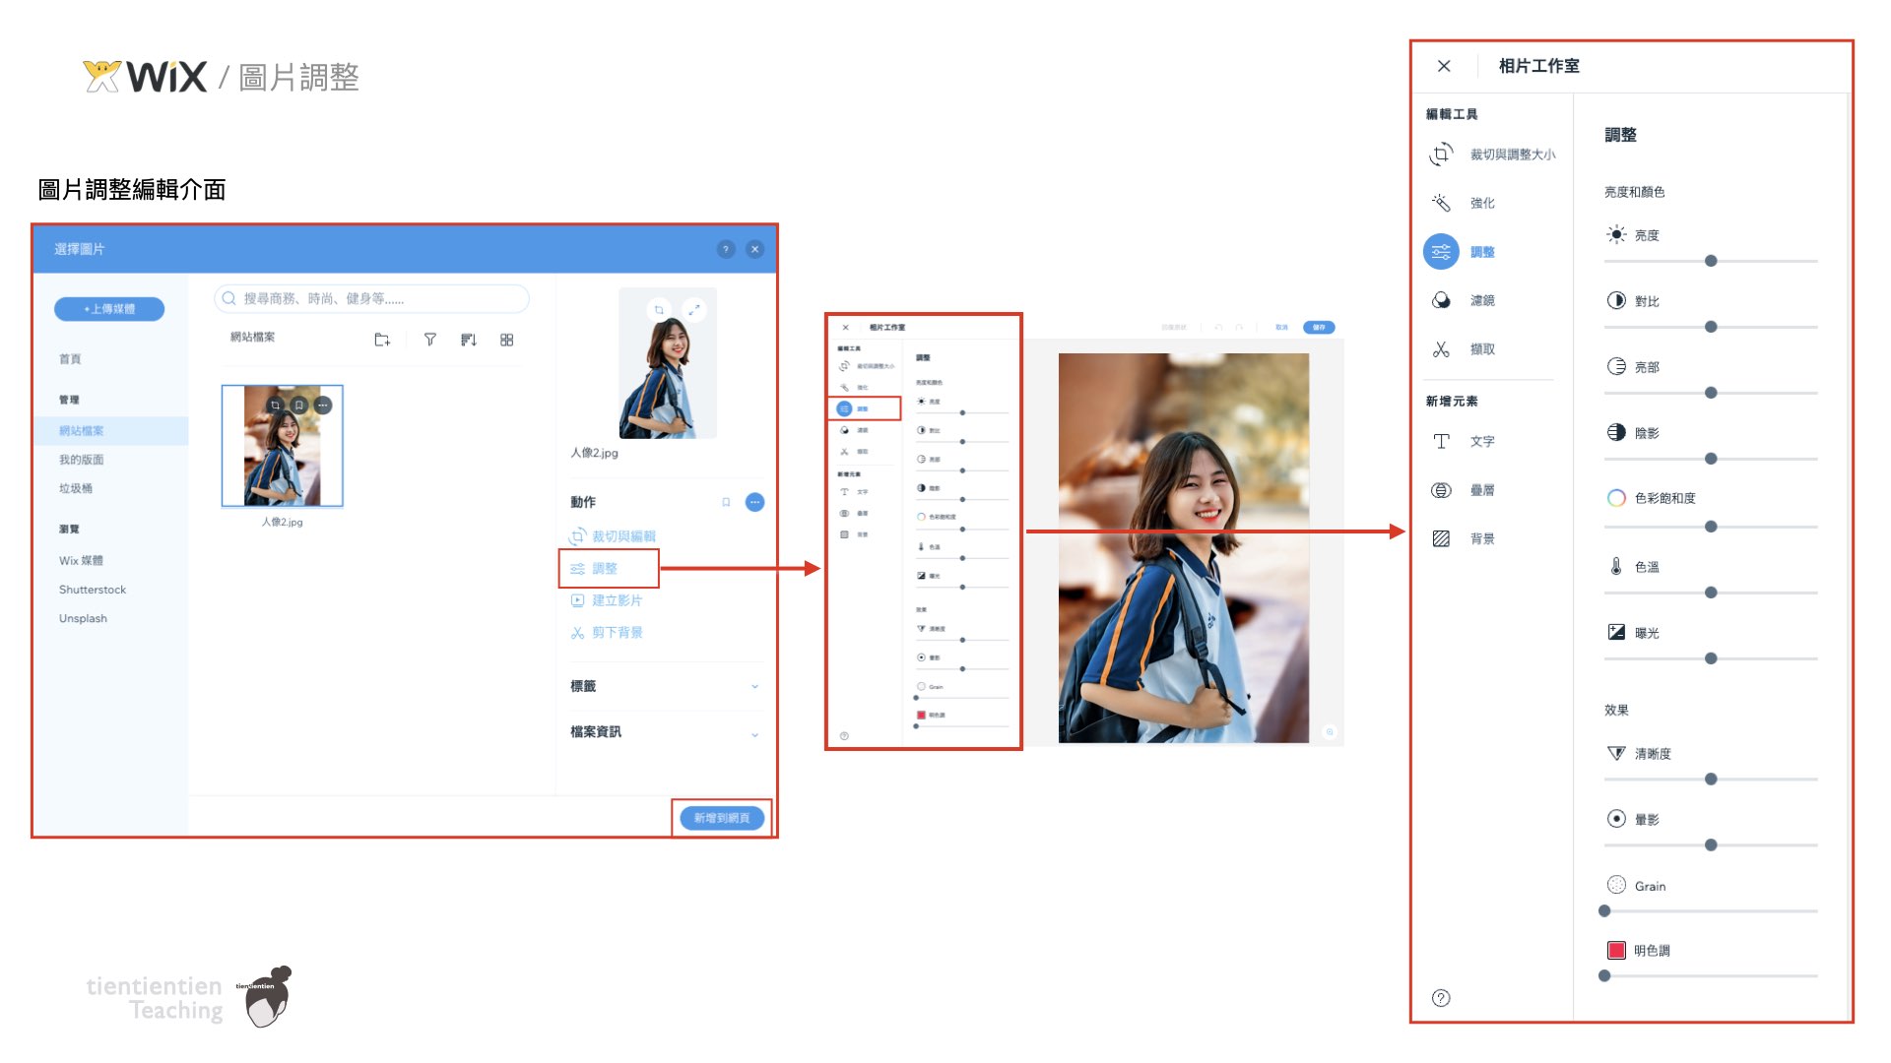Open the filter funnel icon in media manager

point(429,340)
